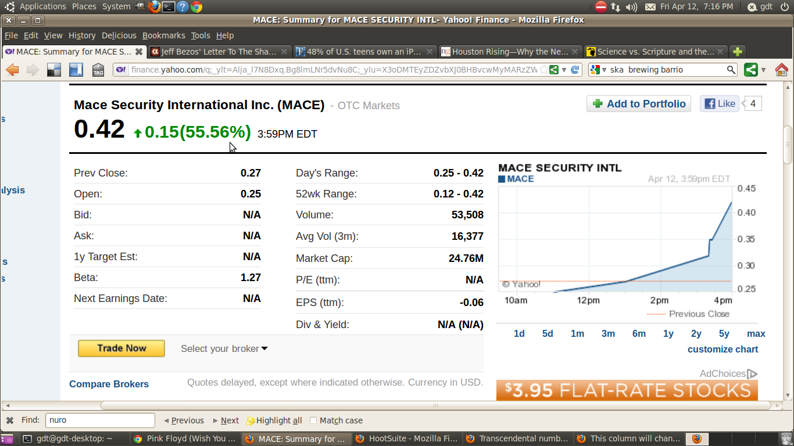Switch to 48% of U.S. teens tab

coord(364,52)
